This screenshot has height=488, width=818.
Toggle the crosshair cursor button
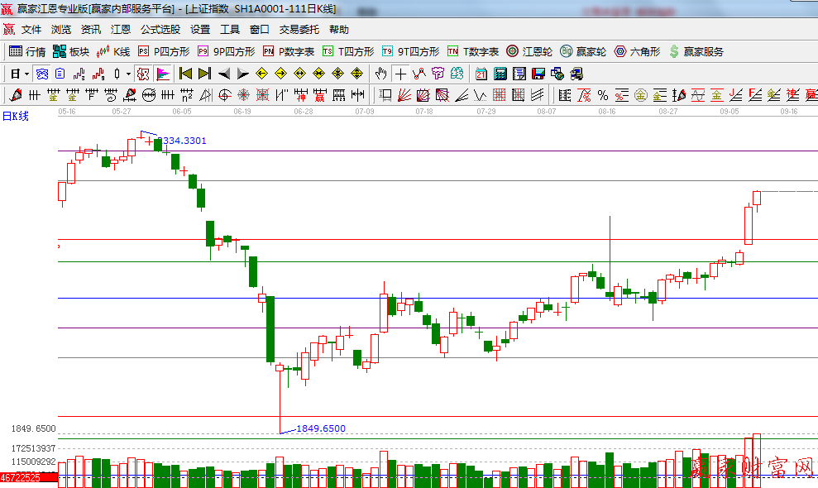coord(401,74)
